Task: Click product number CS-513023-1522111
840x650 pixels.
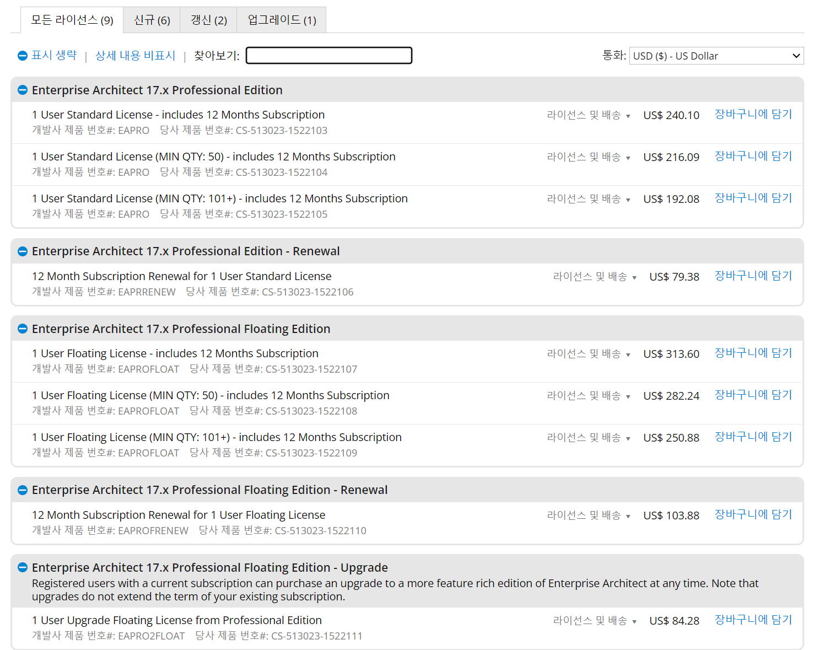Action: pos(316,636)
